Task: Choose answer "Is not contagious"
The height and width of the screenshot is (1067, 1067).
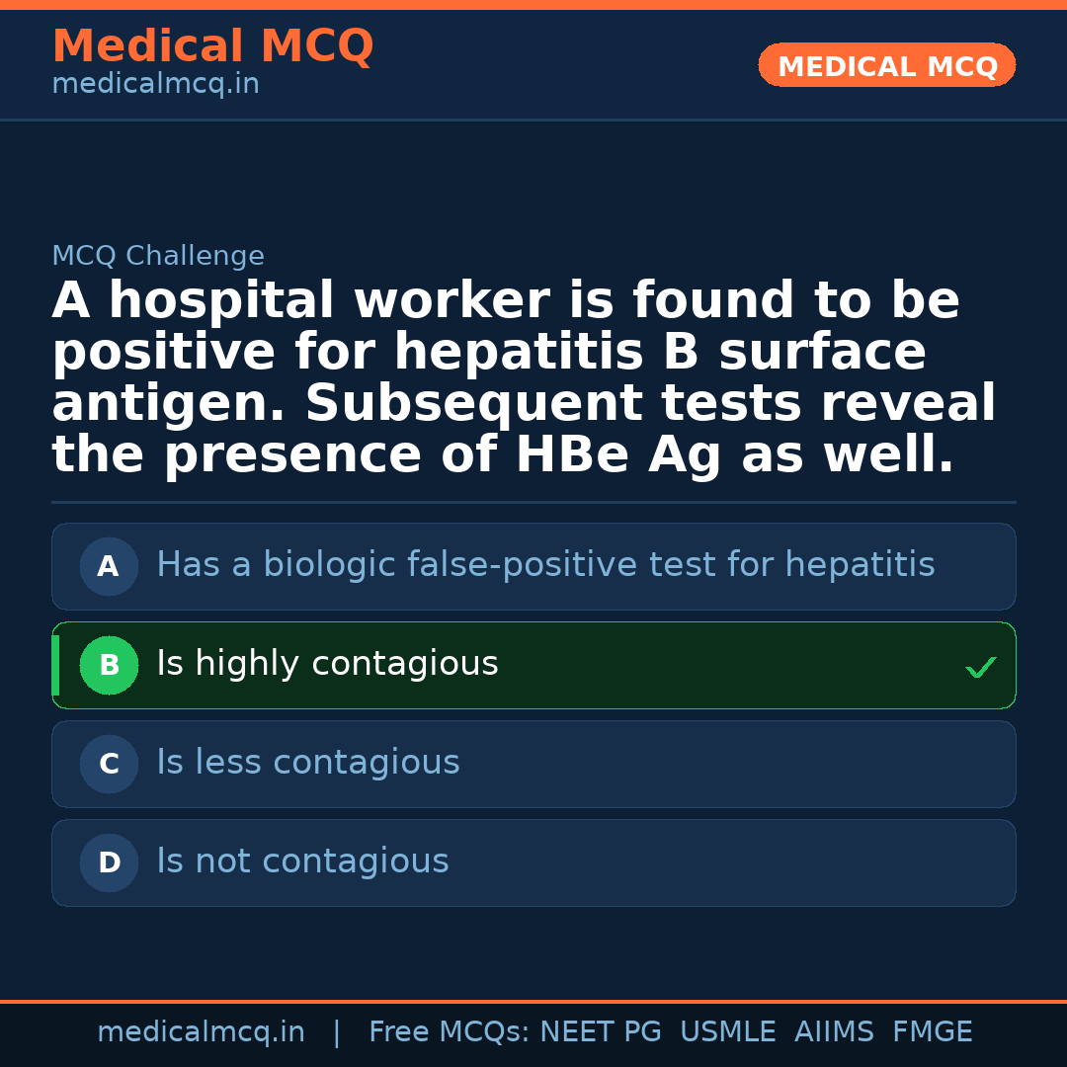Action: [x=302, y=862]
